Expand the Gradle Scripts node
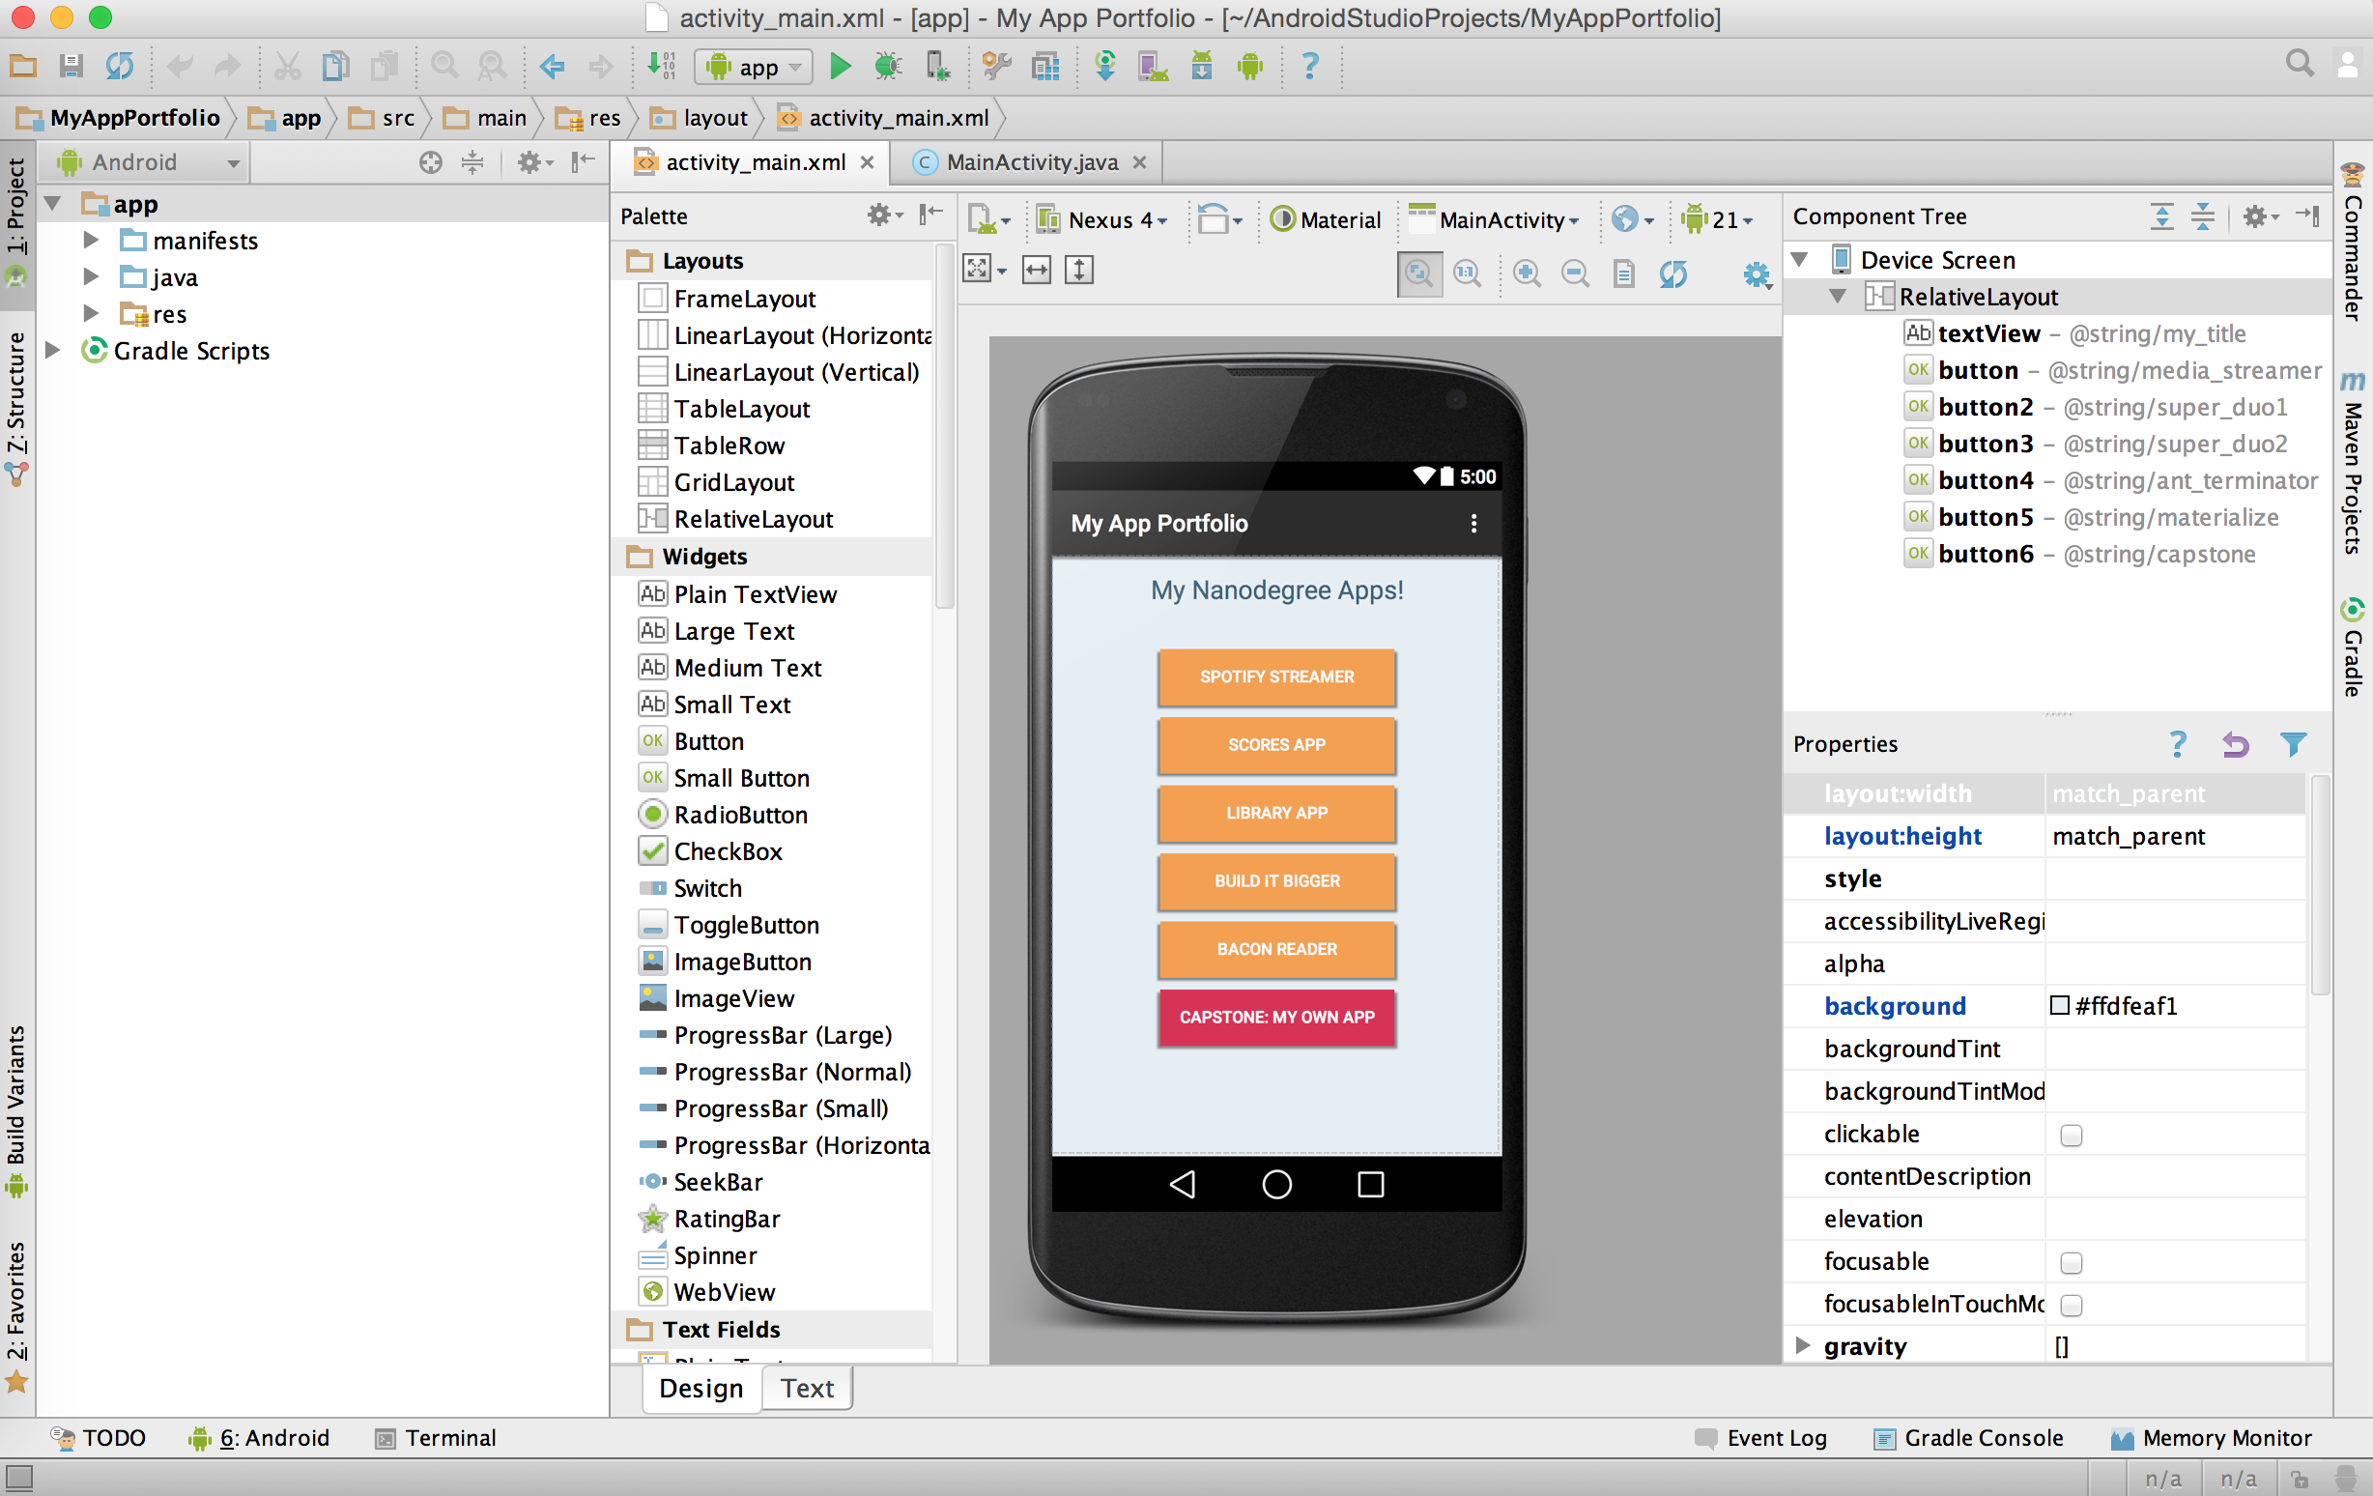This screenshot has height=1496, width=2373. 53,350
